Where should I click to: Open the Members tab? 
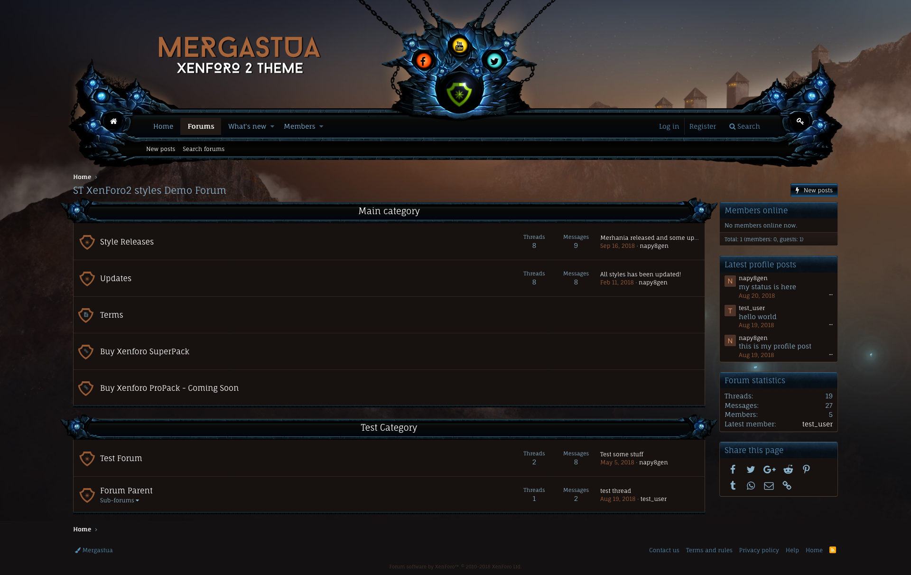[x=299, y=126]
